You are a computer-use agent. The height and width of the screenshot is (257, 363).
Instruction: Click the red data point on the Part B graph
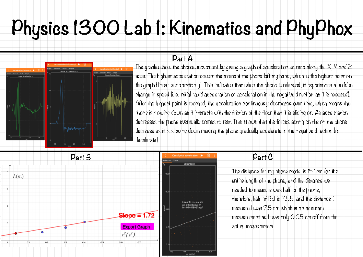click(15, 233)
